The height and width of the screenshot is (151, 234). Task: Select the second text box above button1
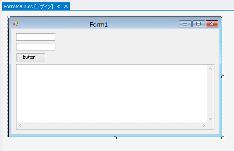[x=36, y=47]
